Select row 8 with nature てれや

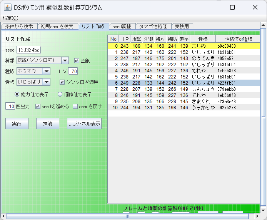coord(184,95)
